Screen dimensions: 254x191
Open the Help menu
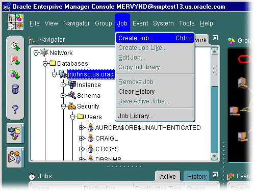click(x=207, y=23)
